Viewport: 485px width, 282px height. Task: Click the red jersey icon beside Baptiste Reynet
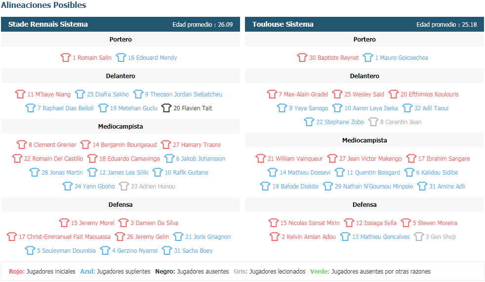coord(302,57)
